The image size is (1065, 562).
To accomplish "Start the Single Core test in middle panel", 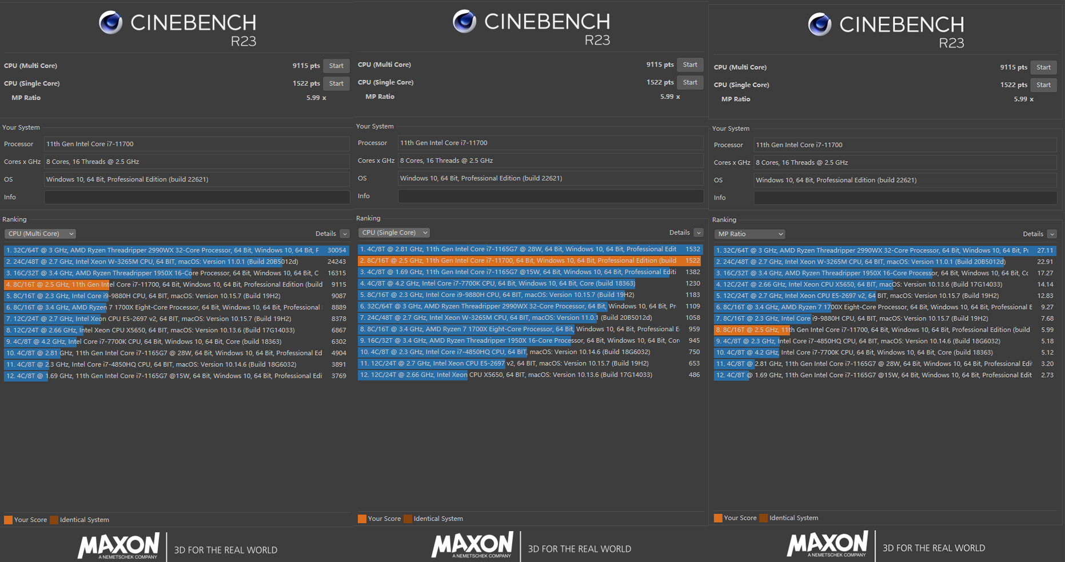I will click(690, 82).
